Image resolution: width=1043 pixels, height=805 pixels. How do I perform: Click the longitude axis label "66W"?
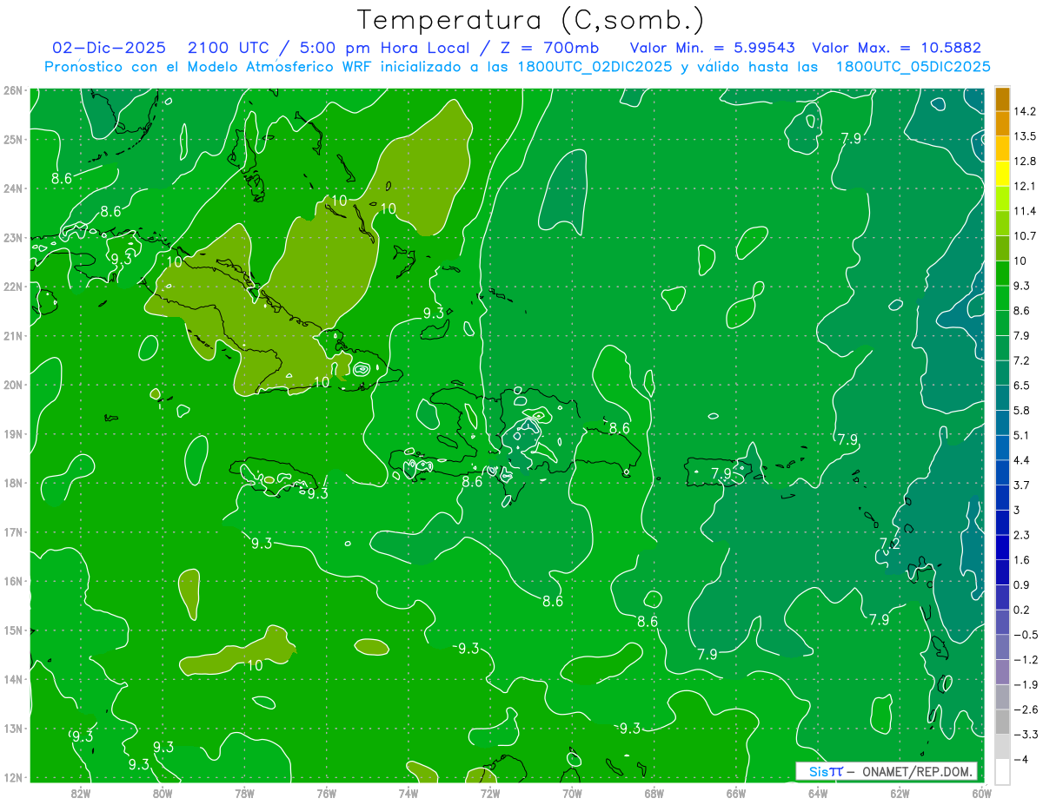click(736, 793)
